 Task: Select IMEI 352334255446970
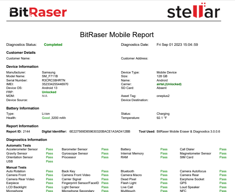(x=55, y=84)
